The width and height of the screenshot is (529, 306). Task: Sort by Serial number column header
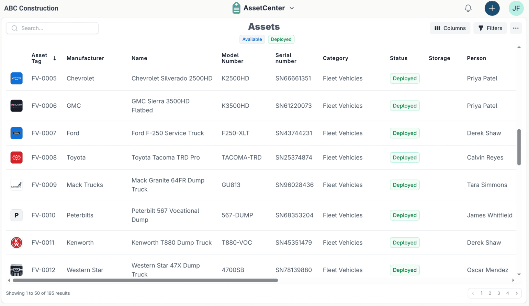[x=286, y=58]
